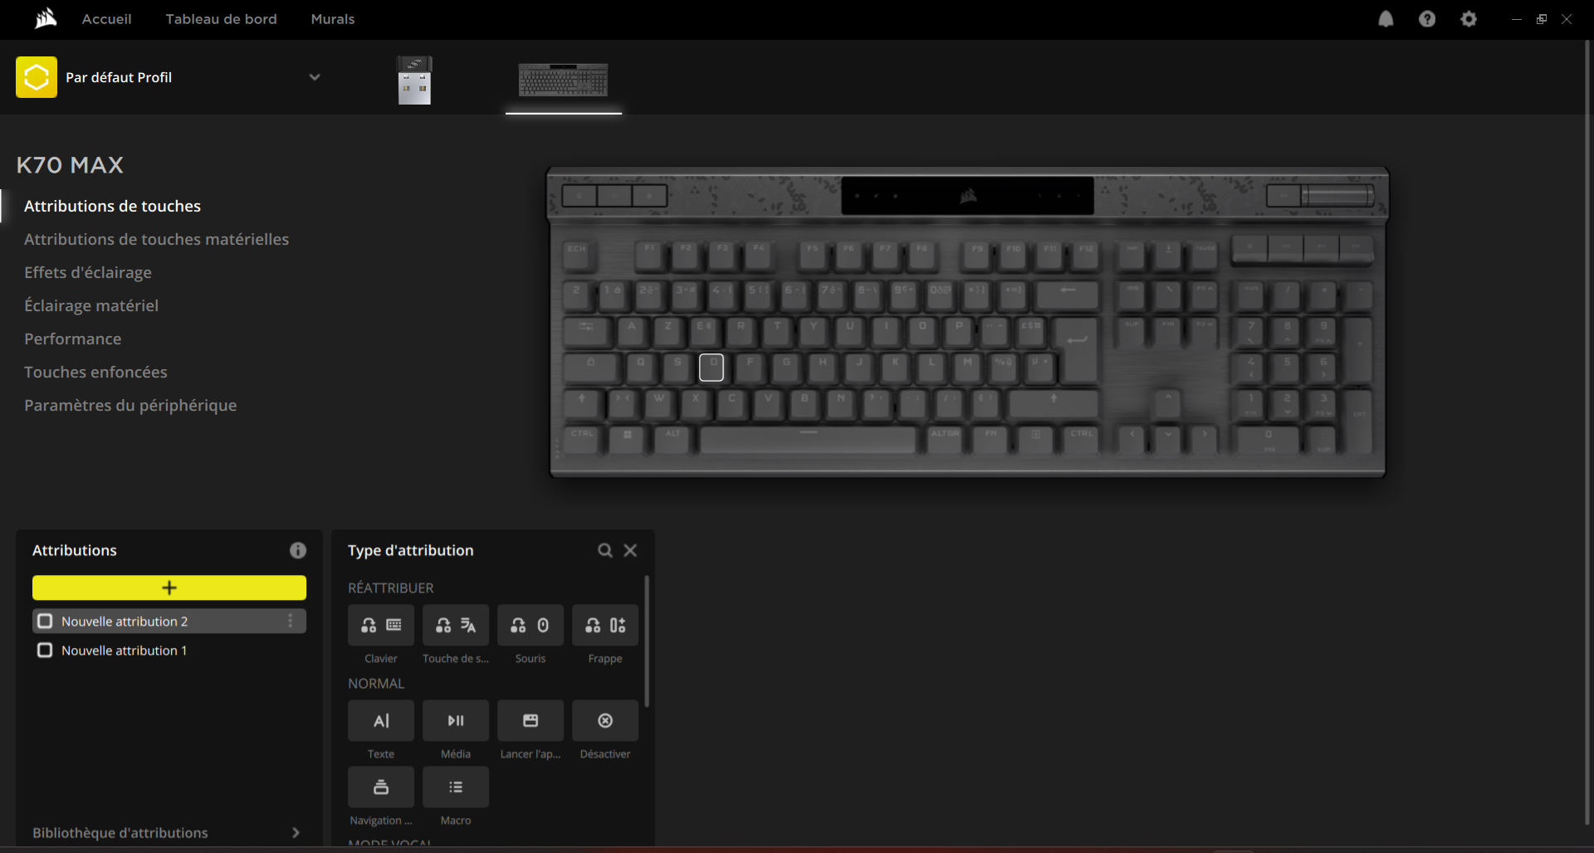Viewport: 1594px width, 853px height.
Task: Click the FN key on keyboard image
Action: click(990, 440)
